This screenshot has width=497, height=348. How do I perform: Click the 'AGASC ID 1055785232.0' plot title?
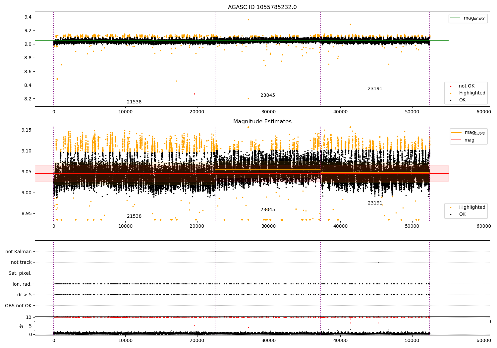262,7
